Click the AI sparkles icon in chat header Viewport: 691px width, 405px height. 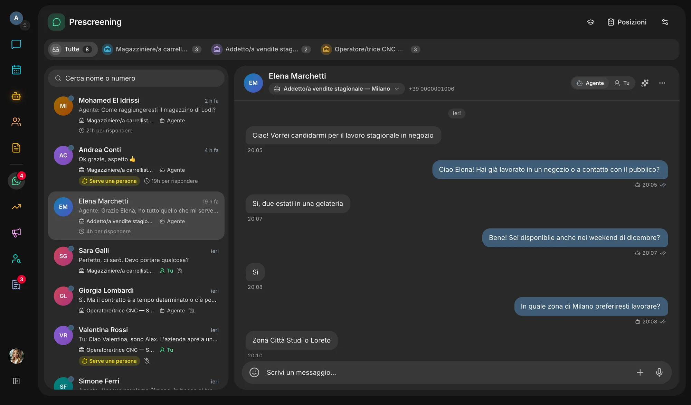(x=645, y=83)
